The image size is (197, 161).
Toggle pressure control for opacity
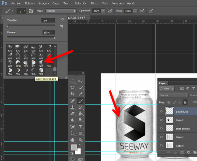click(110, 11)
